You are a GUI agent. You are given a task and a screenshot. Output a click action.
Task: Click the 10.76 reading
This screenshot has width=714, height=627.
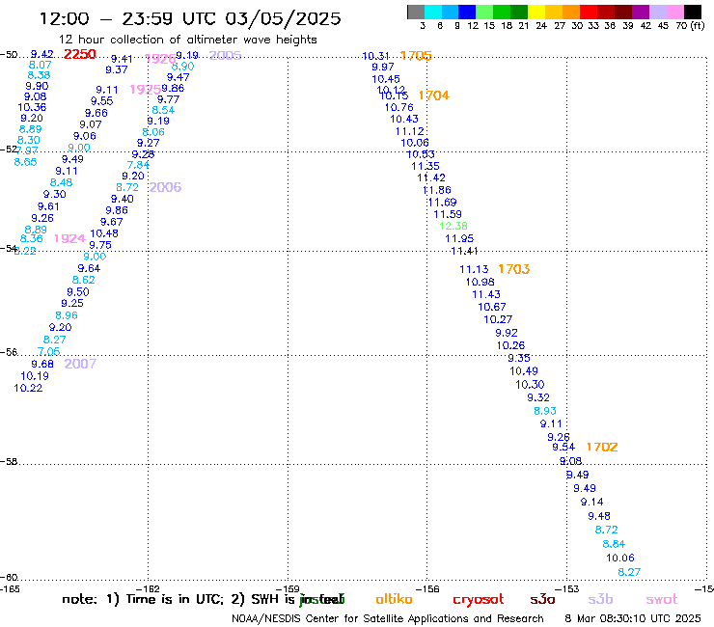pos(398,107)
